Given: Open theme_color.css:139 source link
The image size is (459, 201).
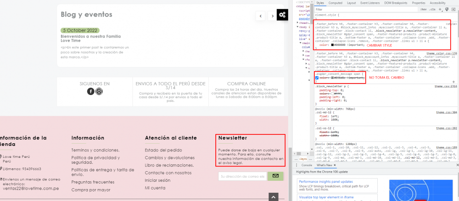Looking at the screenshot, I should click(x=442, y=54).
